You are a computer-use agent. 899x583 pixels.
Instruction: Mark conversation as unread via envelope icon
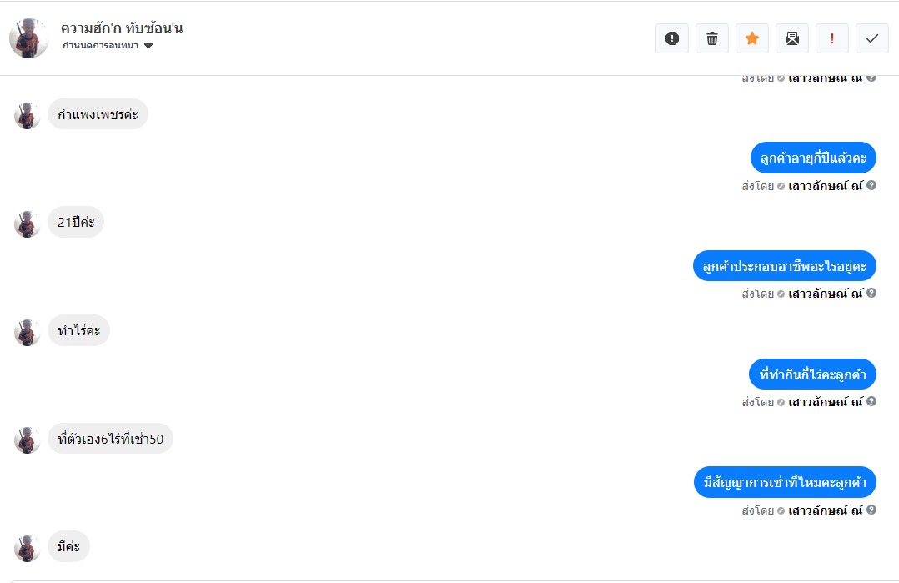792,38
